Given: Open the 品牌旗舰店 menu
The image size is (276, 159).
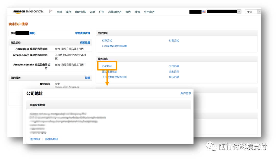Looking at the screenshot, I should (115, 12).
